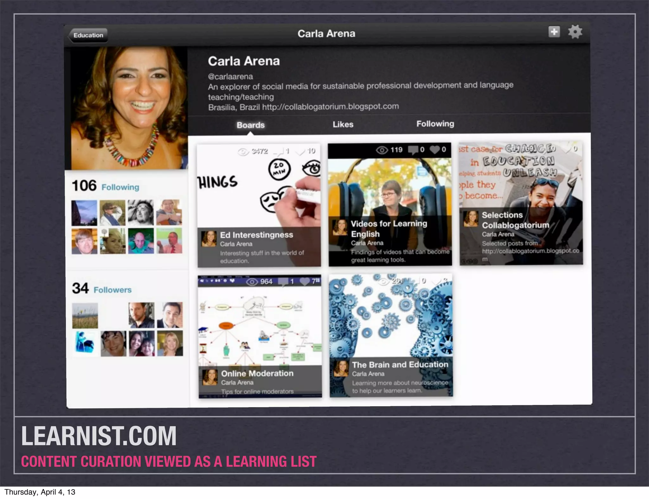
Task: Click the plus add icon in header
Action: pyautogui.click(x=554, y=32)
